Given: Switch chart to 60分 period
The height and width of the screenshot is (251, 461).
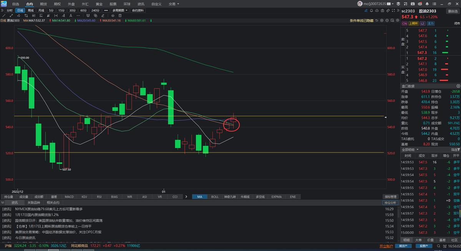Looking at the screenshot, I should [x=83, y=10].
